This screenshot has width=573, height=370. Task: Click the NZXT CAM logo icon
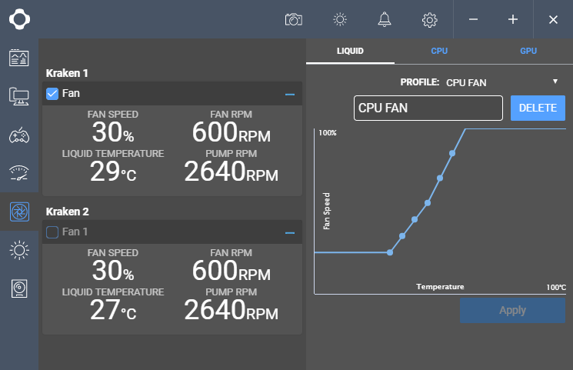pos(19,19)
